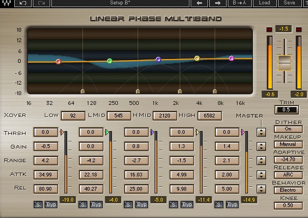Bypass the mid band
This screenshot has width=308, height=218.
[x=142, y=205]
